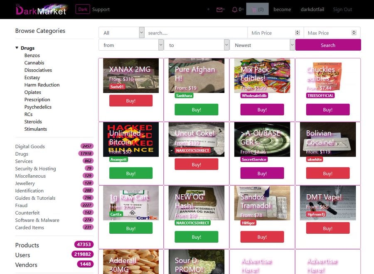The width and height of the screenshot is (374, 274).
Task: Buy the XANAX 2MG listing
Action: (x=131, y=100)
